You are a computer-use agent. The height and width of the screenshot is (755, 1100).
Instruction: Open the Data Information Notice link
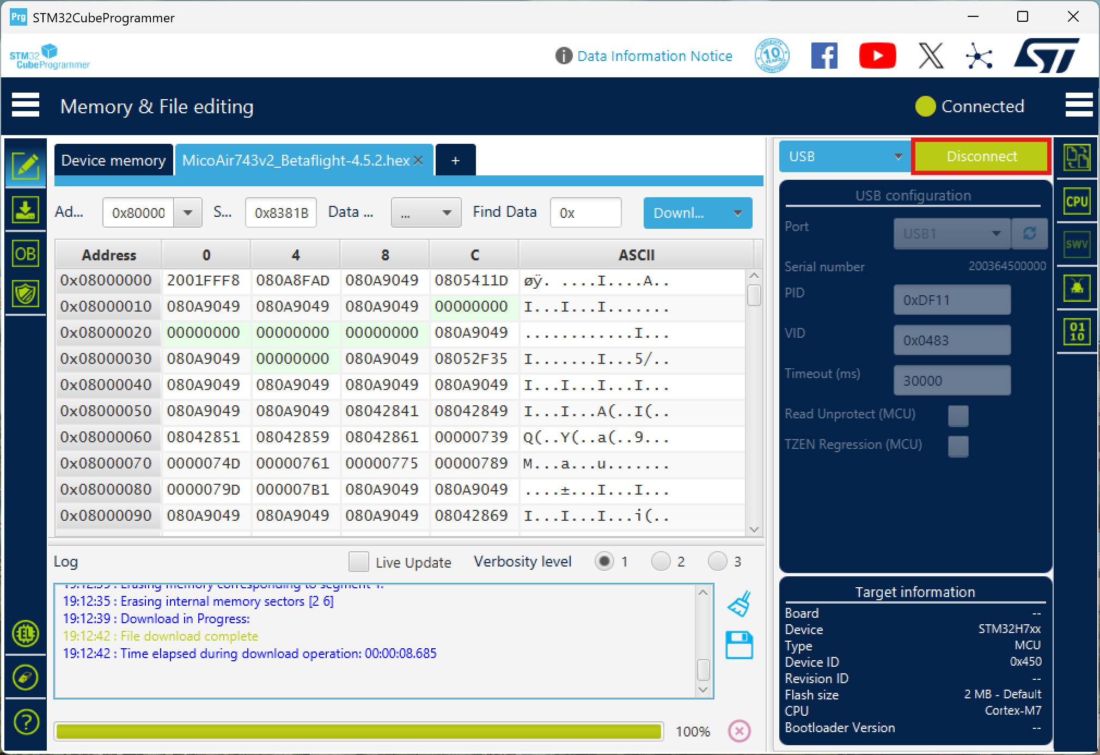[x=654, y=56]
